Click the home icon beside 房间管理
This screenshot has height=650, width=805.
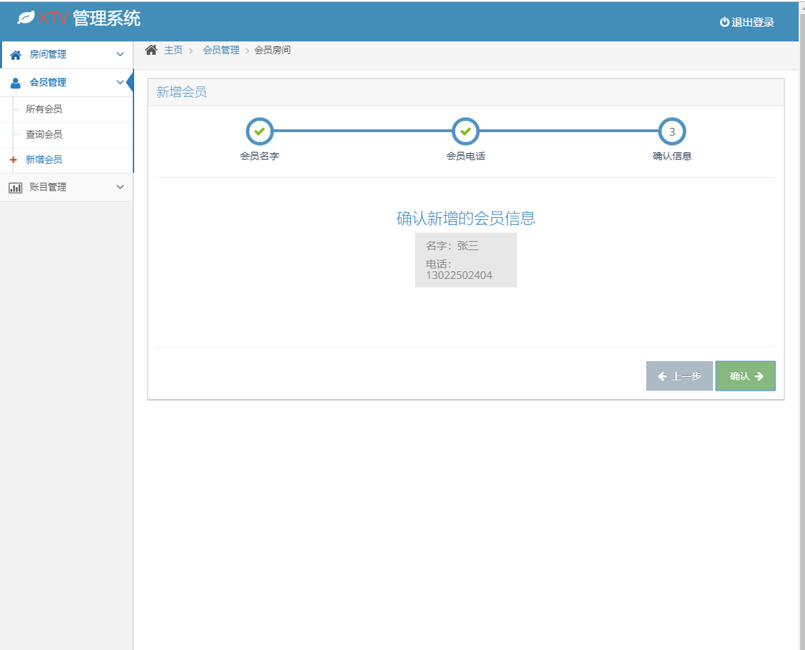pos(15,54)
